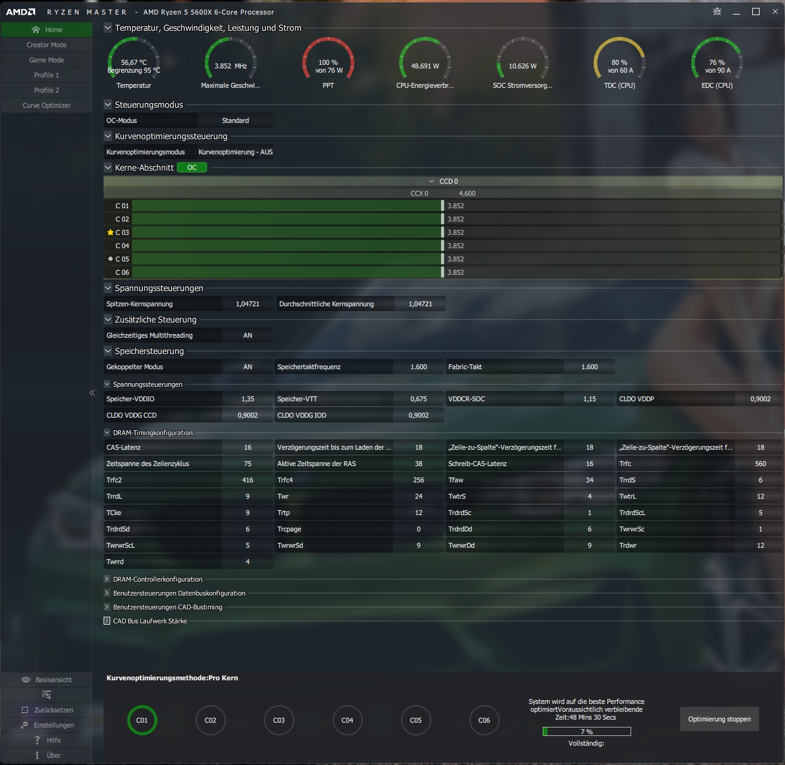The image size is (785, 765).
Task: Click the PPT gauge
Action: tap(328, 62)
